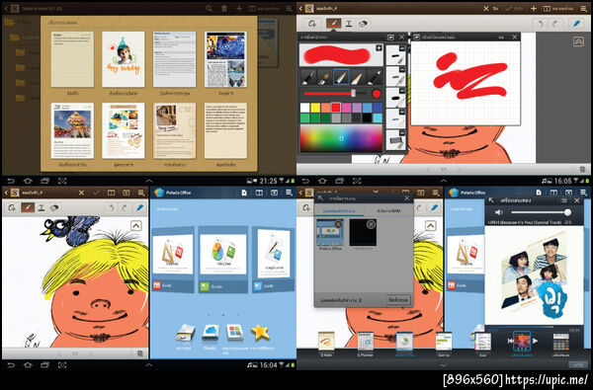Select the red swatch in brush palette

(336, 108)
